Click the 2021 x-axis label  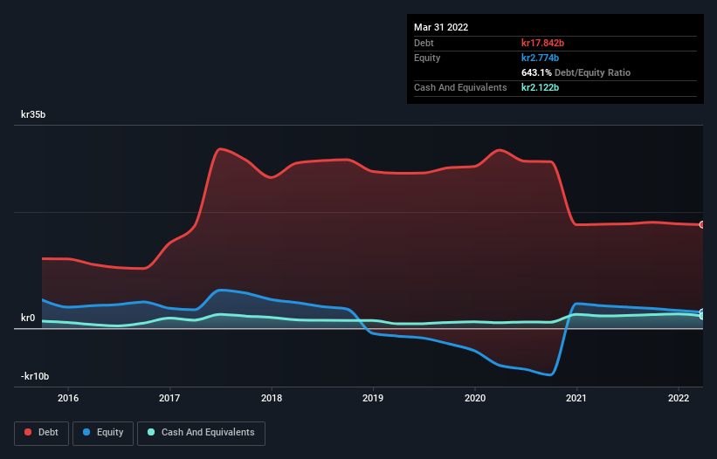point(576,398)
